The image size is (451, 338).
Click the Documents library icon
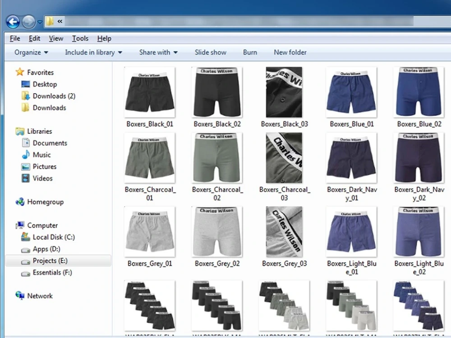click(26, 142)
